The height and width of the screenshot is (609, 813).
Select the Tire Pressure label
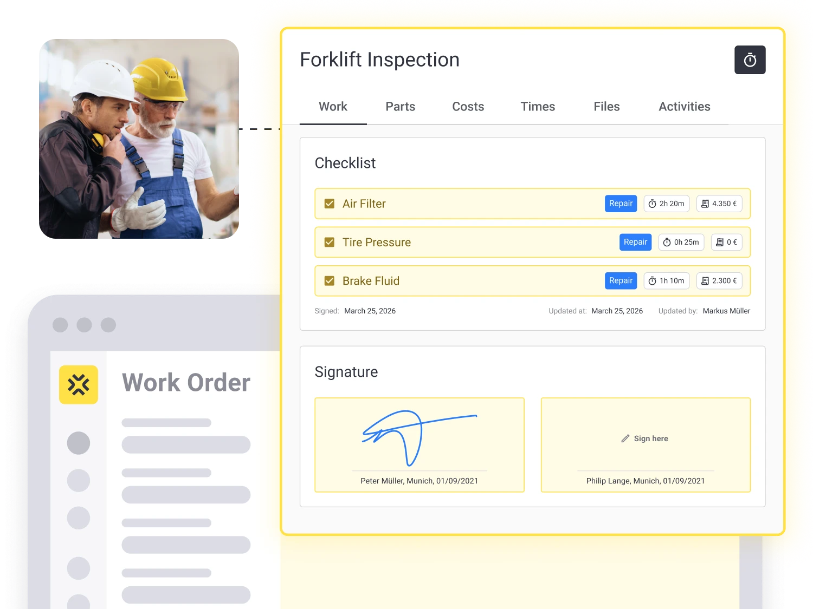[x=377, y=242]
